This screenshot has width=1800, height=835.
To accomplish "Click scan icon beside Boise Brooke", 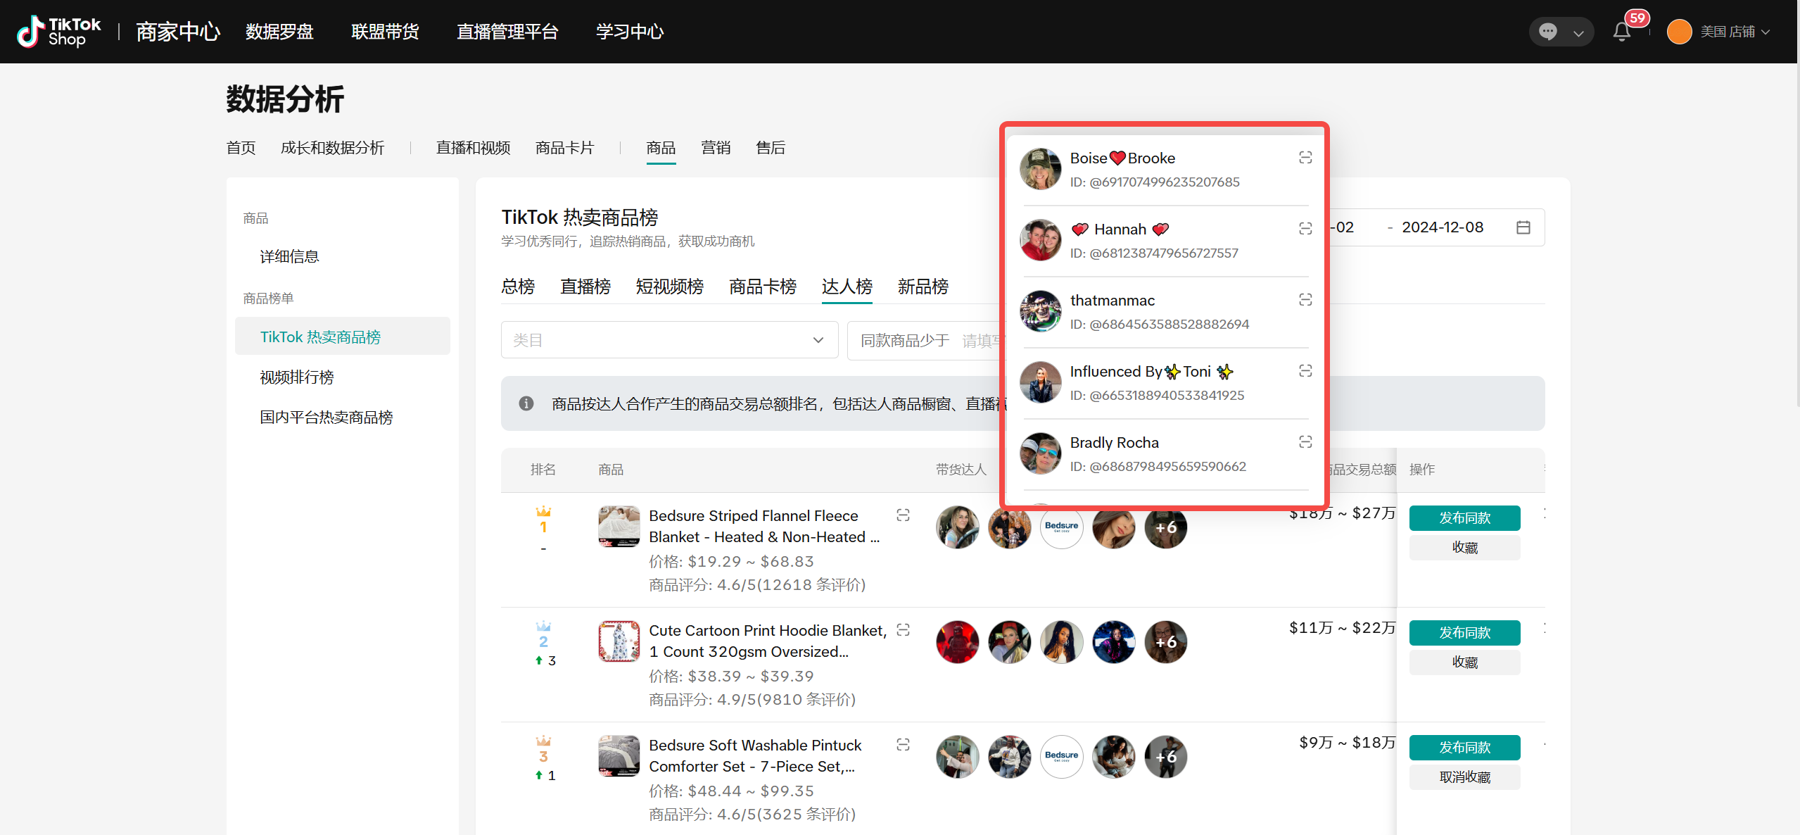I will point(1305,158).
